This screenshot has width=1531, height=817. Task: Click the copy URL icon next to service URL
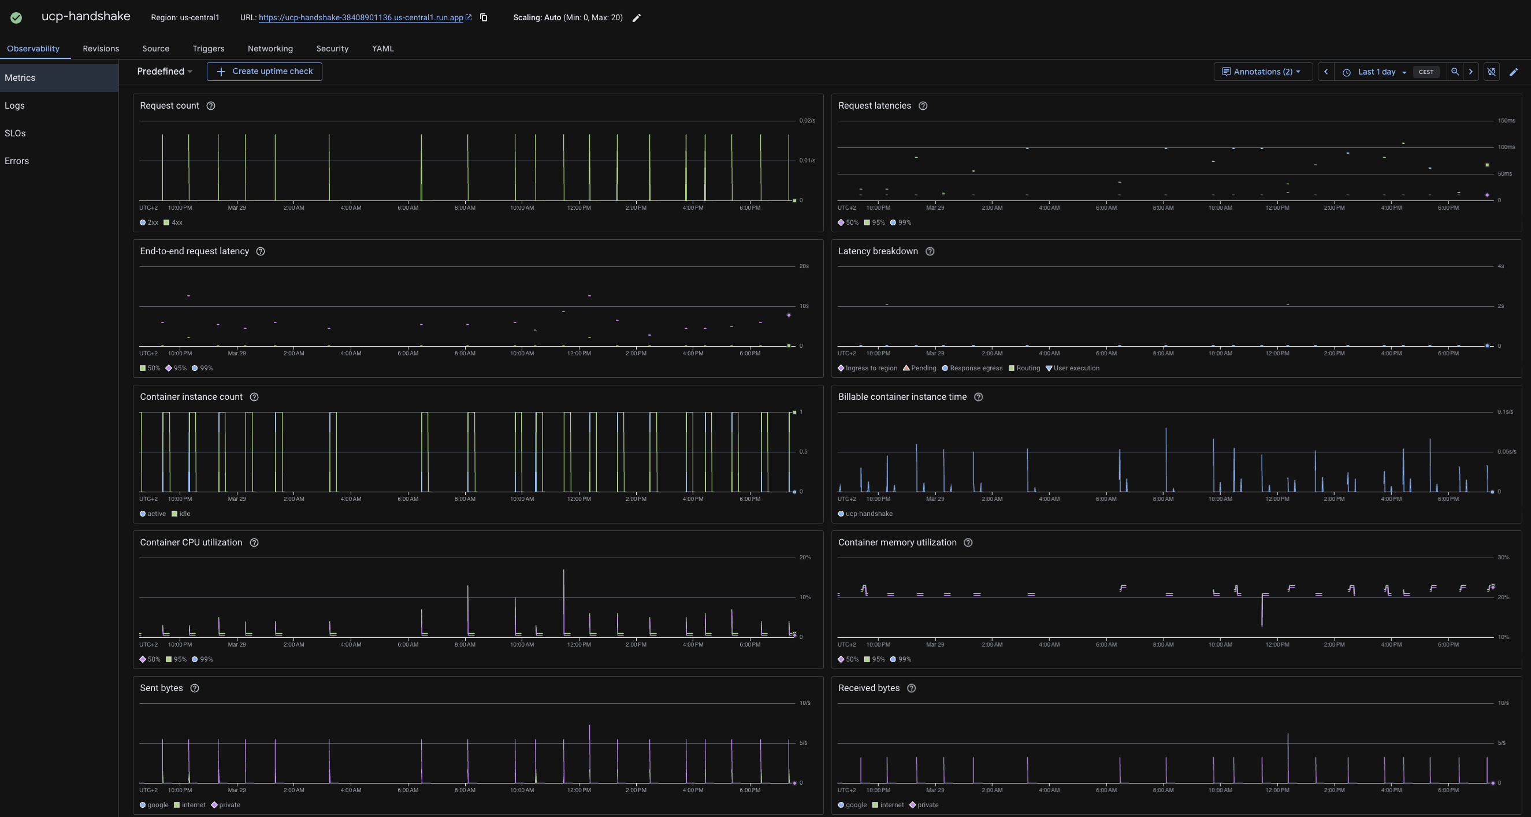[x=482, y=17]
